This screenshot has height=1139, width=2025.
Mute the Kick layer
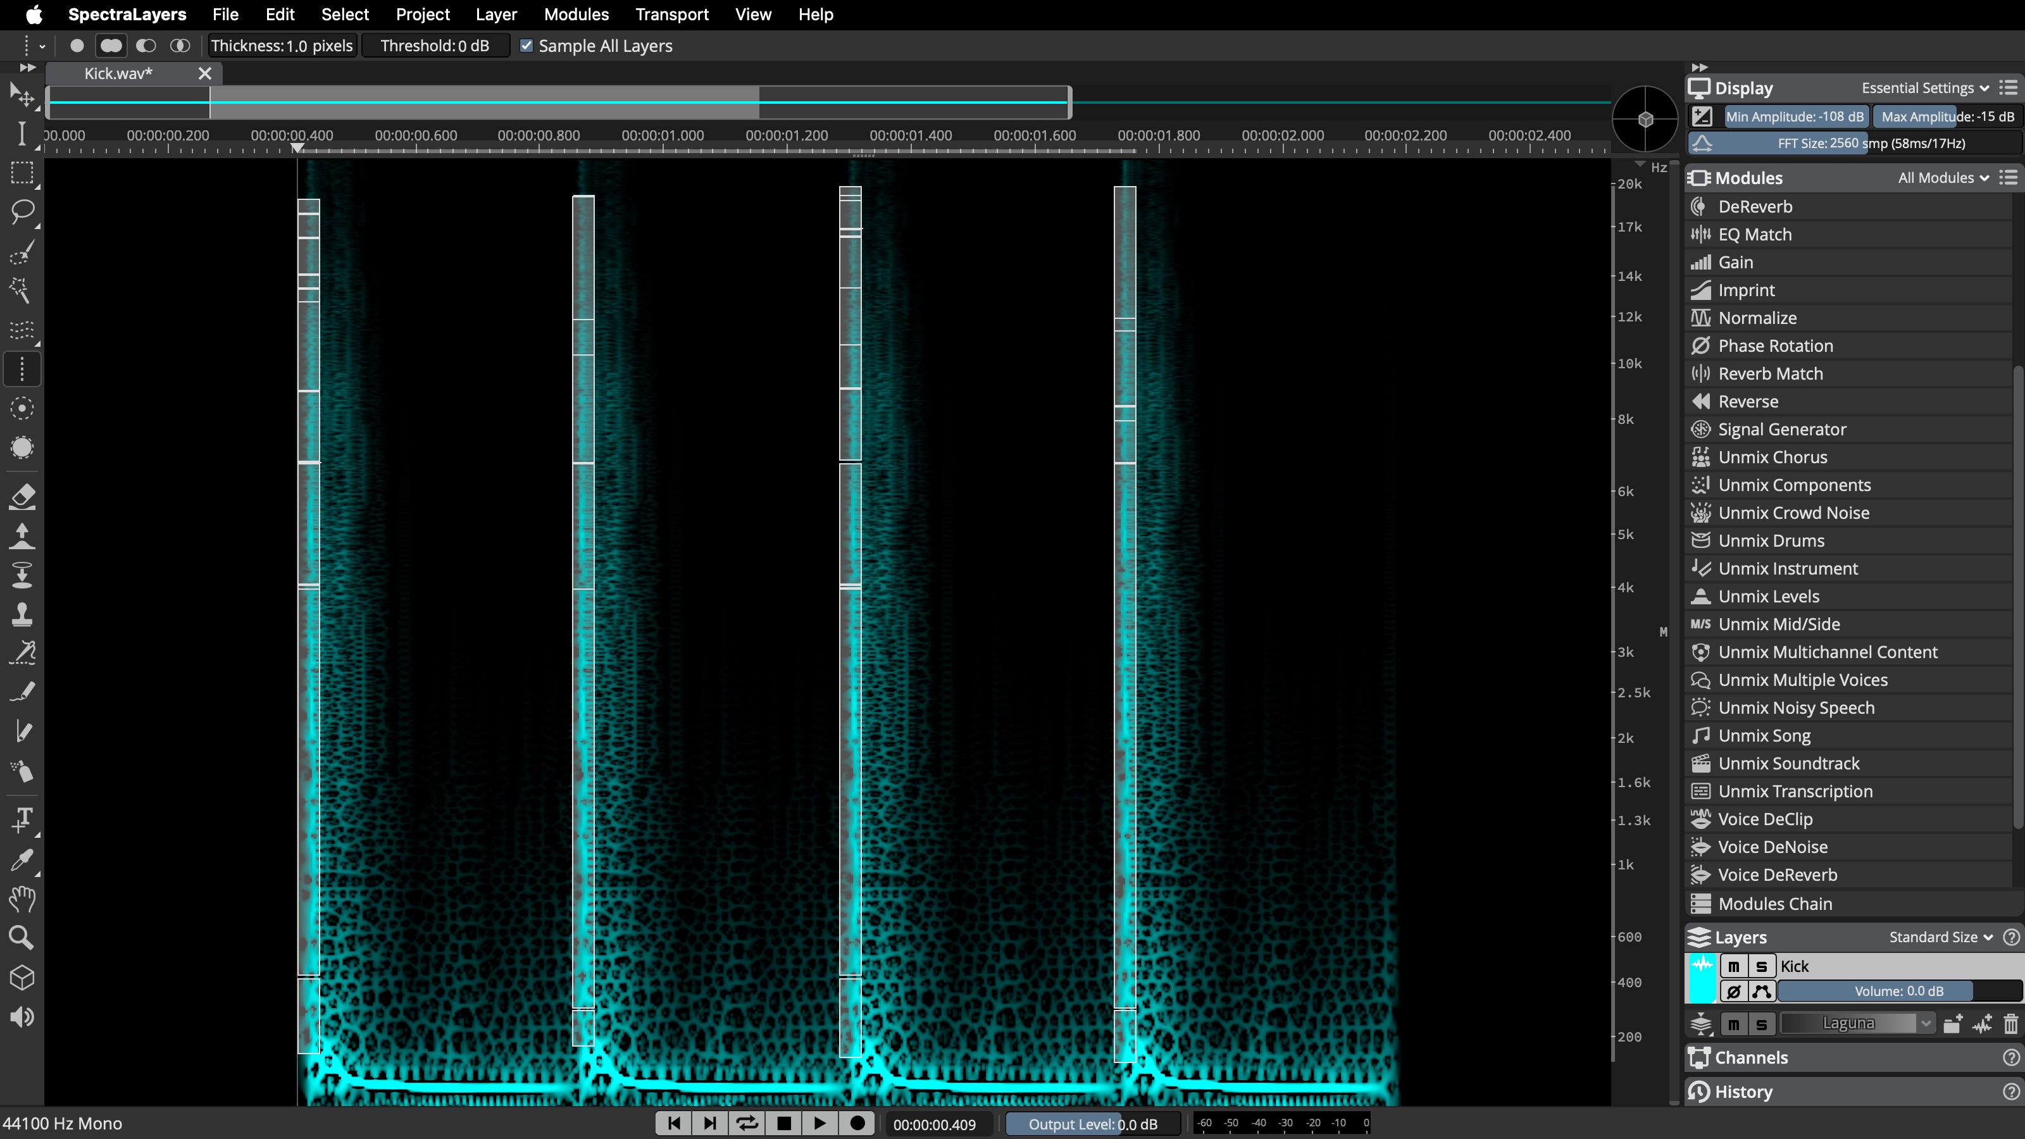1733,966
